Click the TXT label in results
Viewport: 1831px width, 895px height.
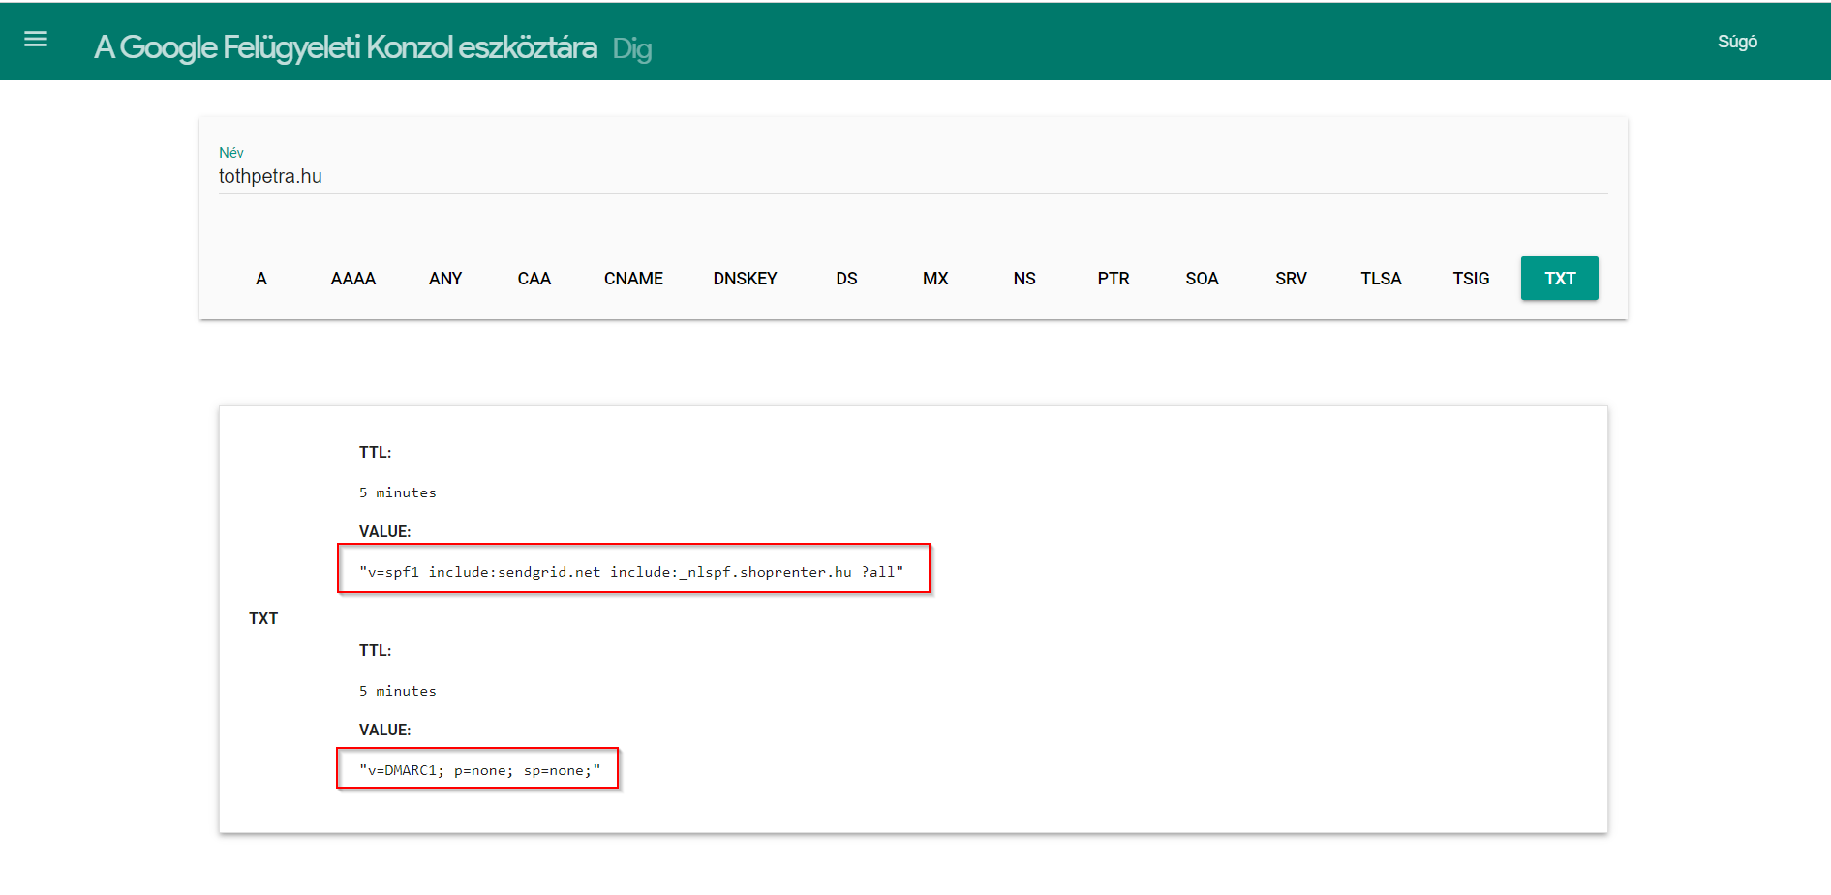click(x=263, y=618)
